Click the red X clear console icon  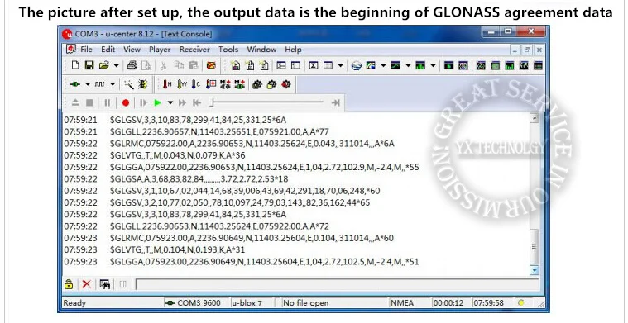(86, 284)
